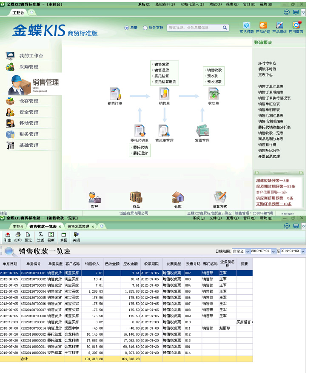319x373 pixels.
Task: Click the search magnifier icon in the search box
Action: pyautogui.click(x=225, y=28)
